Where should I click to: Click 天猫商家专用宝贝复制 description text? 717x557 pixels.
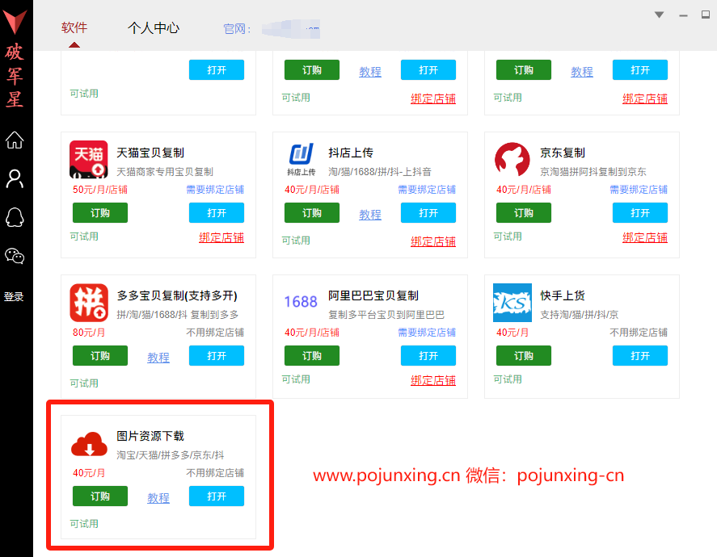(165, 172)
